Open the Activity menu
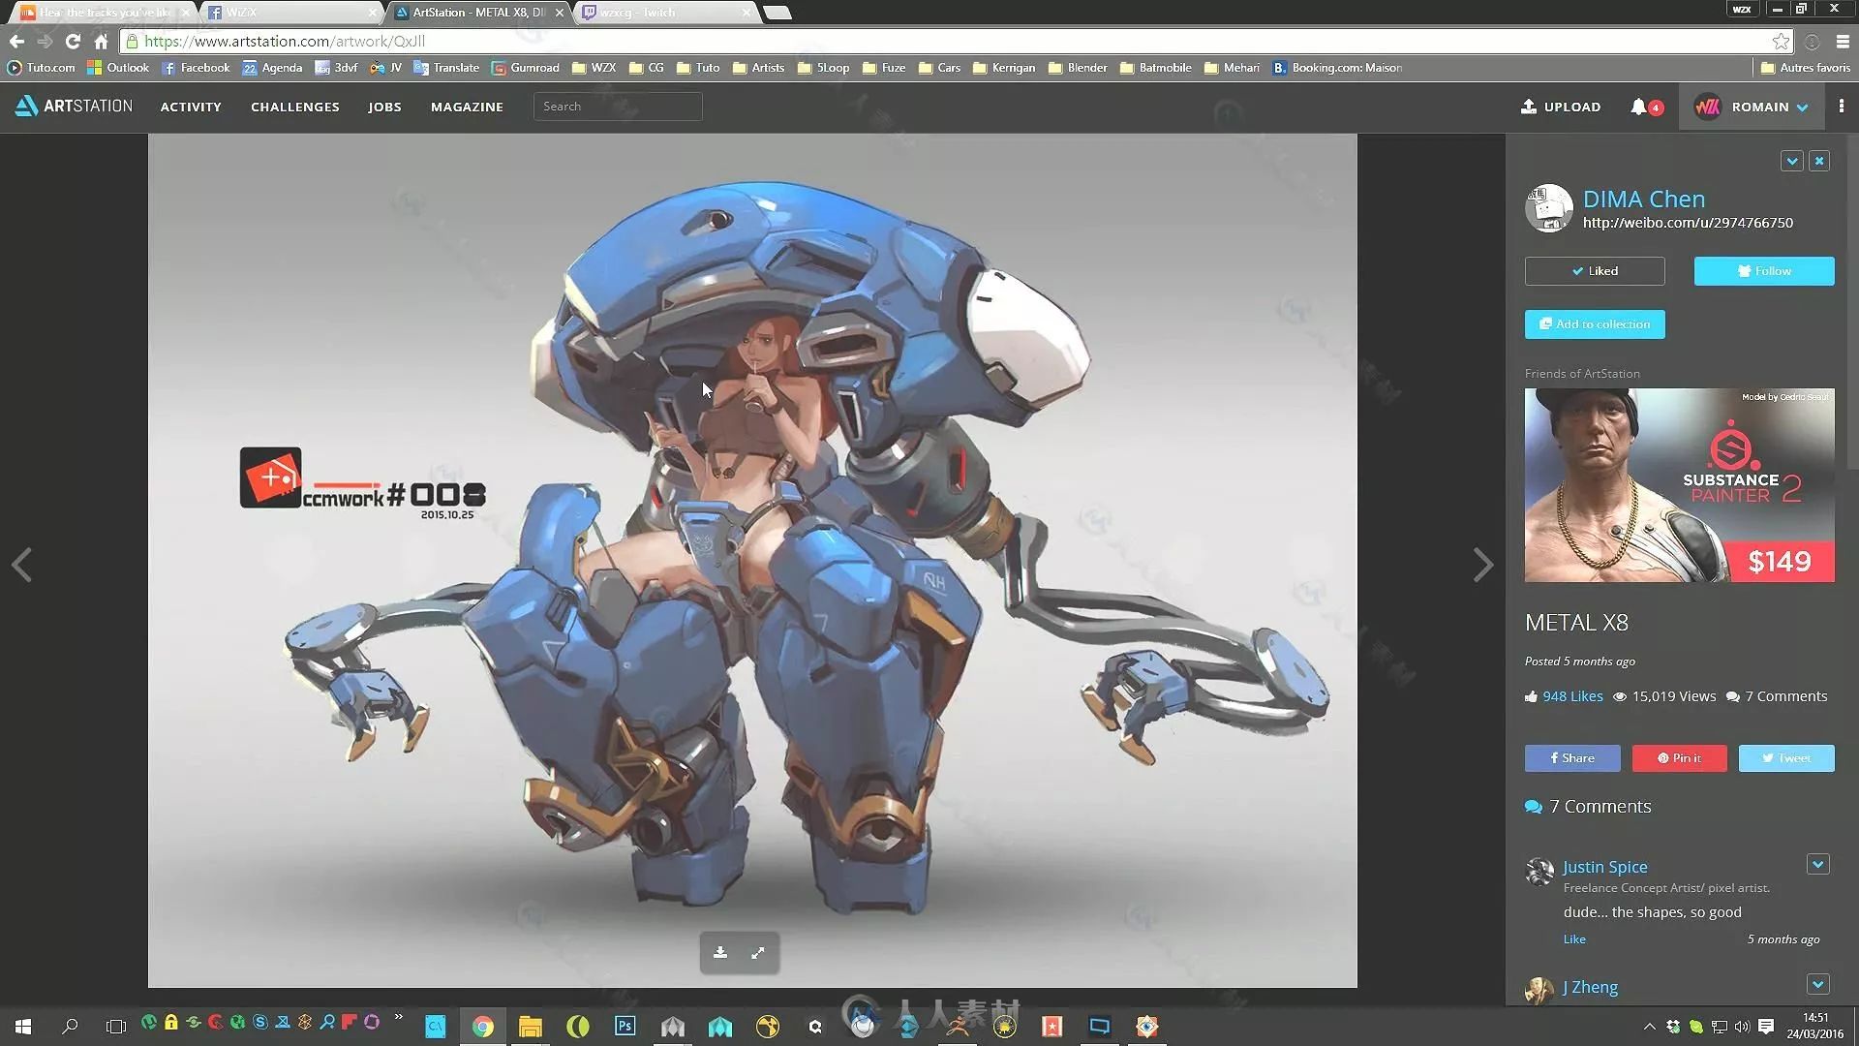The image size is (1859, 1046). point(191,107)
